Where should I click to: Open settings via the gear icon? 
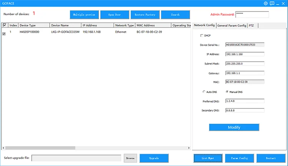coord(265,3)
